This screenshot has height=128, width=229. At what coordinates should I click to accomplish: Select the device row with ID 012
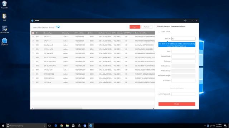pos(93,70)
